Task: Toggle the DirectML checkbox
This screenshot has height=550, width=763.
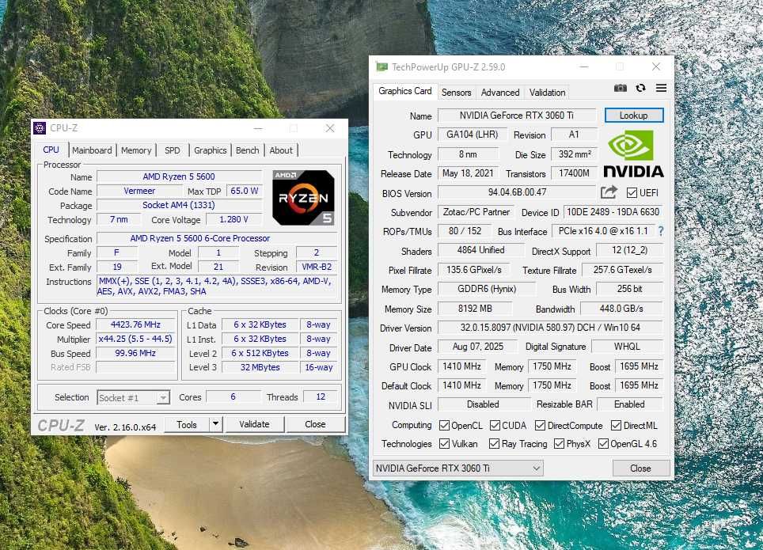Action: [616, 426]
